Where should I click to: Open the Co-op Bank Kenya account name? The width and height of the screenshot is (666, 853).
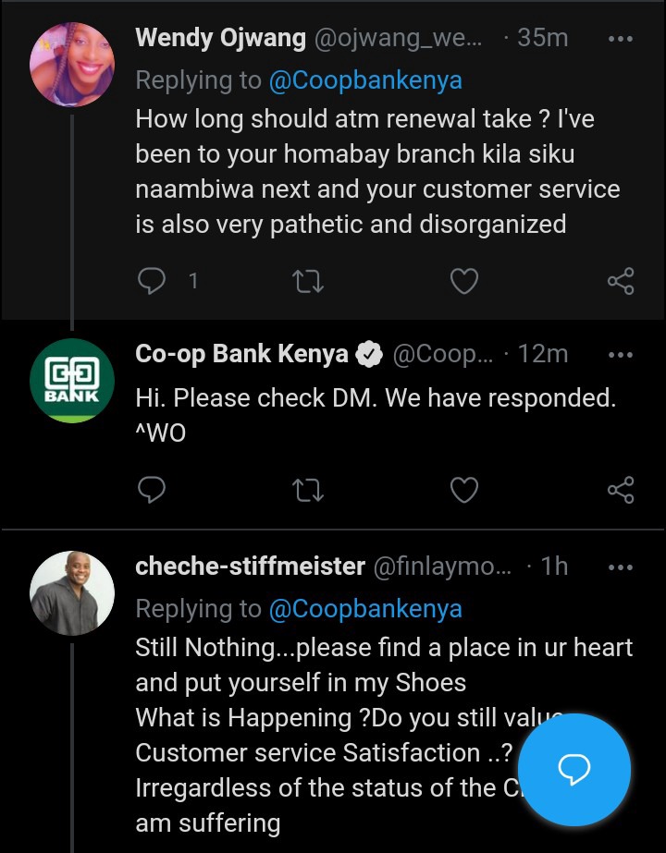pyautogui.click(x=241, y=354)
